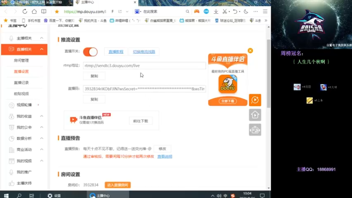Open the reading mode book icon
The height and width of the screenshot is (198, 352).
[x=44, y=11]
